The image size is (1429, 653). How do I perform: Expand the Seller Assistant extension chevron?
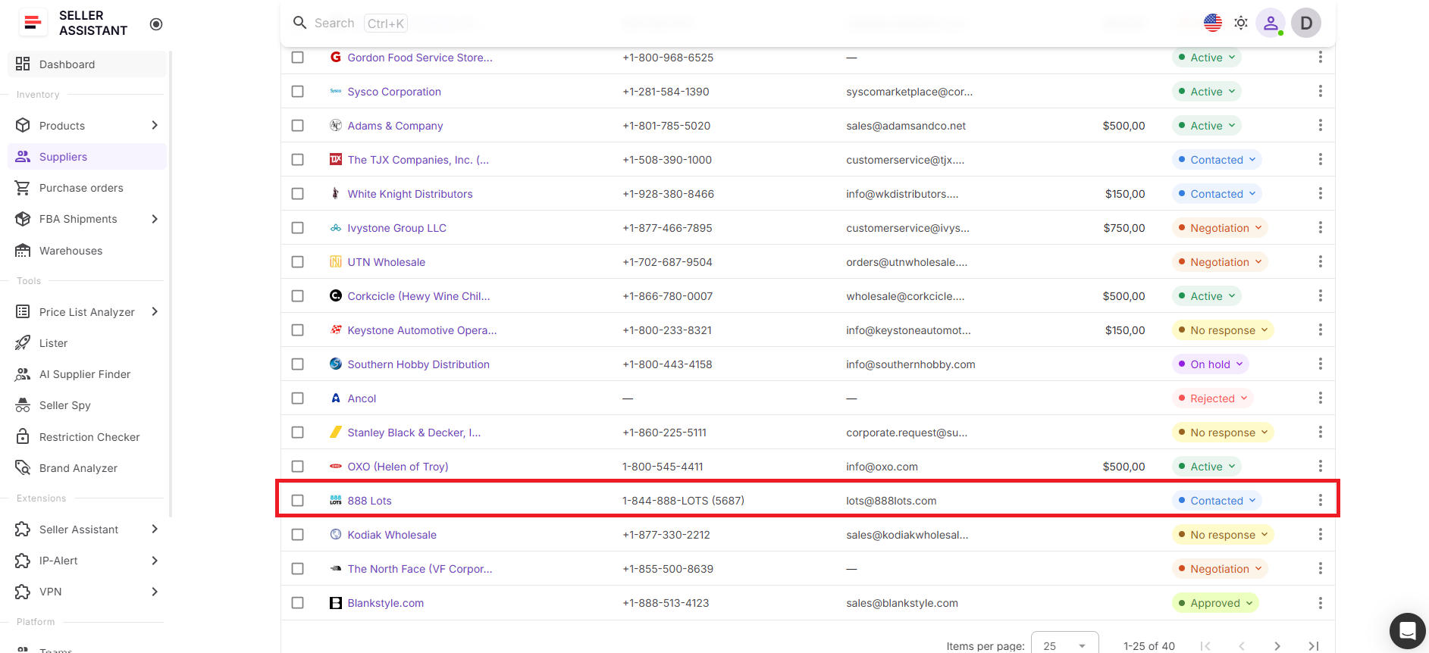(x=155, y=529)
